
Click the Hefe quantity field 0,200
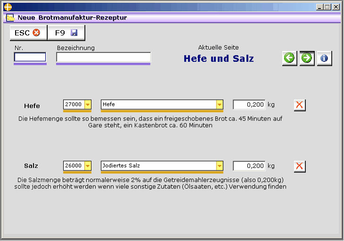click(x=249, y=104)
